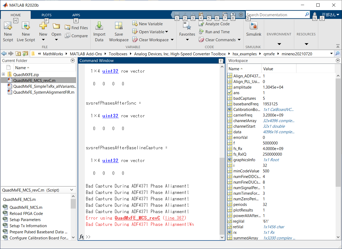Collapse the QuadMxFE_MCS_revC.m details panel
The height and width of the screenshot is (249, 342).
tap(71, 190)
